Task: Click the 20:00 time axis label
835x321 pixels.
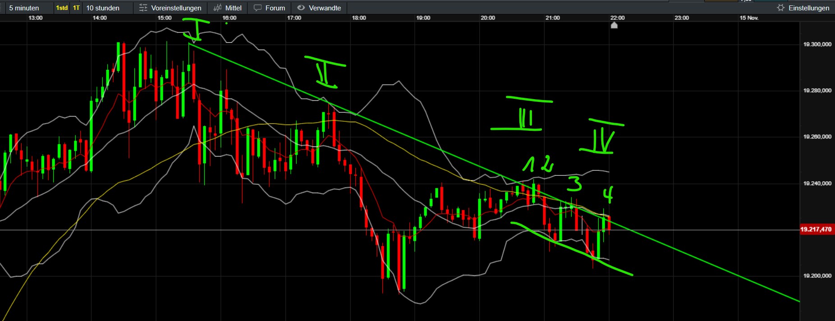Action: tap(488, 18)
